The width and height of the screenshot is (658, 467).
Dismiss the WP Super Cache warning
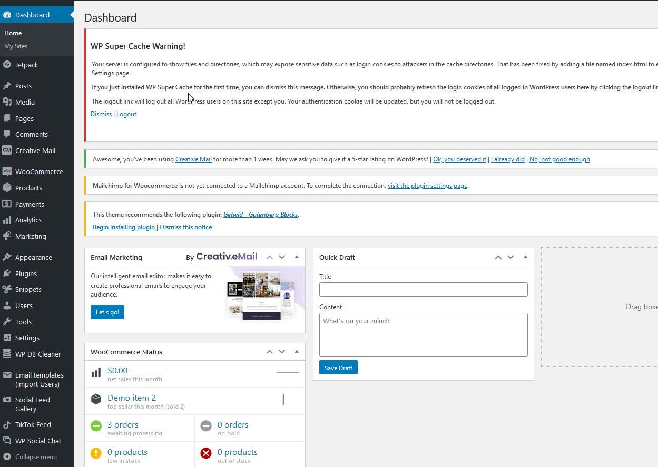(101, 114)
